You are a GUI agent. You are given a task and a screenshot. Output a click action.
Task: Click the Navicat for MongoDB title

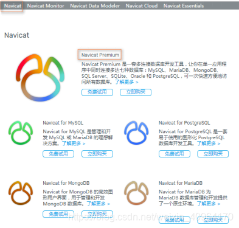(66, 183)
